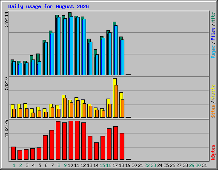Click day label 25 on the axis
The width and height of the screenshot is (218, 170).
pos(166,165)
